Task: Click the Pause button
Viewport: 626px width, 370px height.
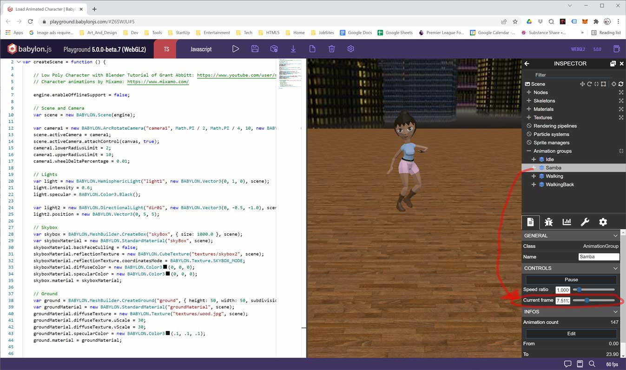Action: pyautogui.click(x=571, y=280)
